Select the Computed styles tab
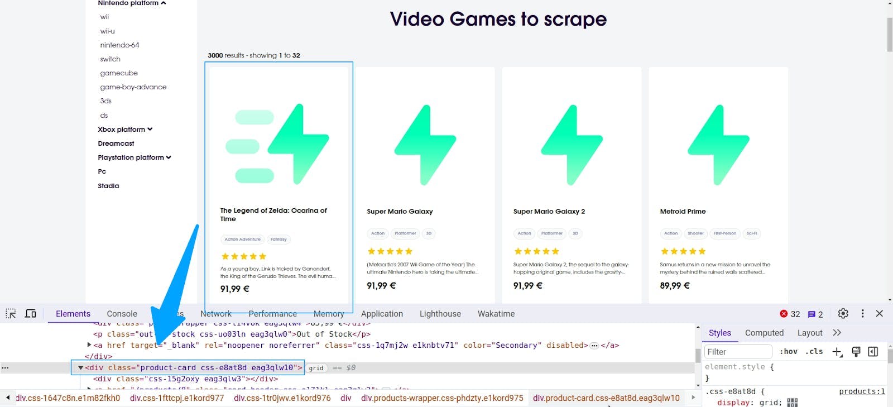Viewport: 893px width, 407px height. (764, 333)
